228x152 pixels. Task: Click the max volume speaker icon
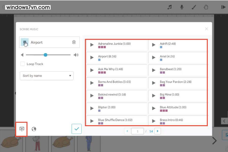[x=76, y=55]
